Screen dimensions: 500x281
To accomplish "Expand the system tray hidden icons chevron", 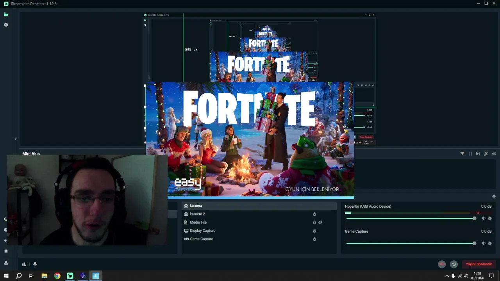I will 447,276.
